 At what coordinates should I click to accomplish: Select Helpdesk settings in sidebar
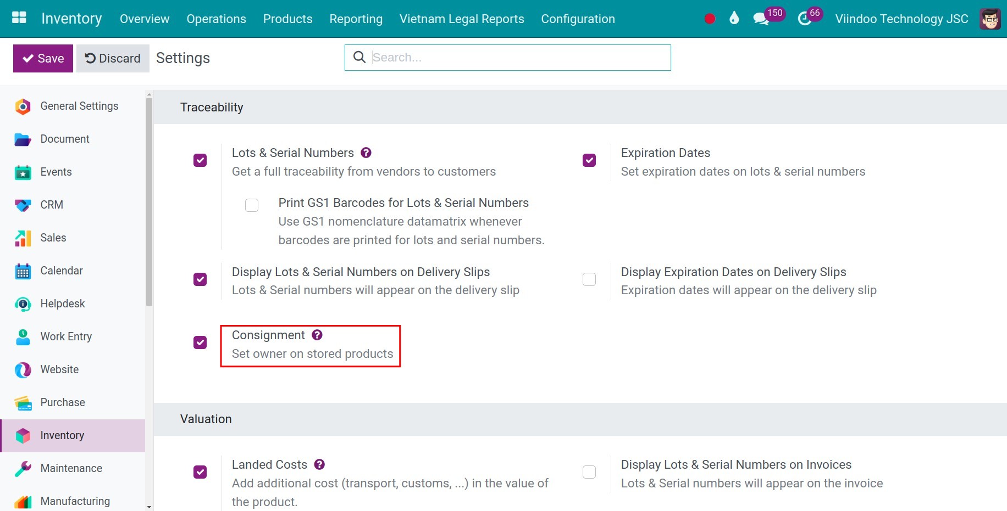[x=73, y=304]
